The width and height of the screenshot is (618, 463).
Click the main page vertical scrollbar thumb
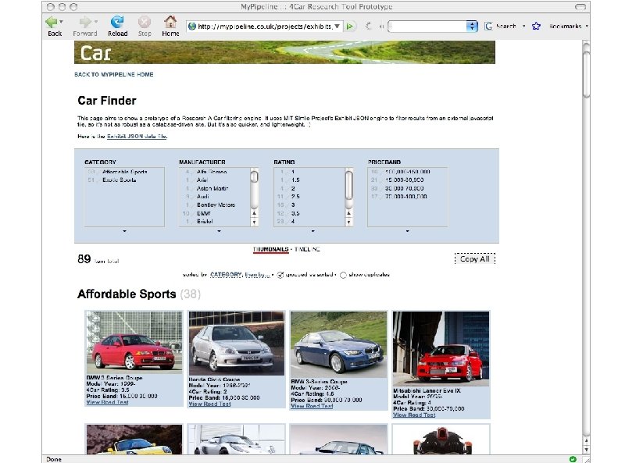pyautogui.click(x=586, y=73)
